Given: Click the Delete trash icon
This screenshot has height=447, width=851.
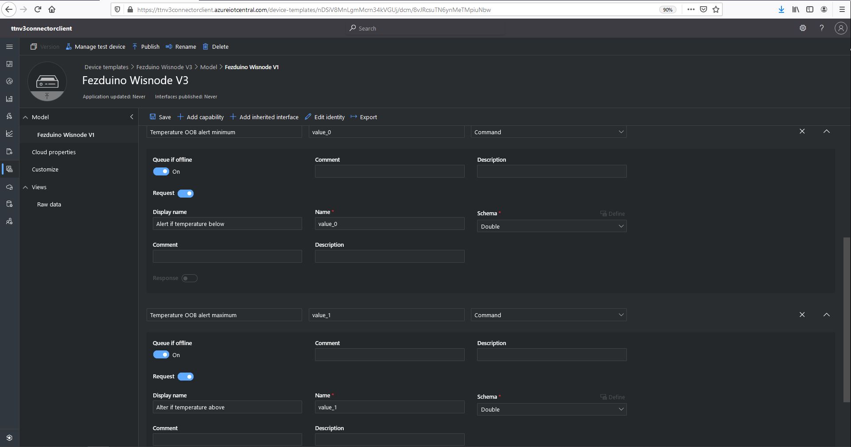Looking at the screenshot, I should [206, 47].
